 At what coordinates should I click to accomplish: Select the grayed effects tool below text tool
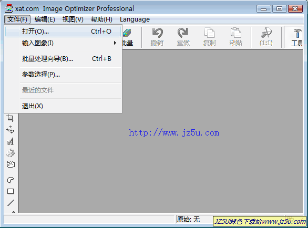click(11, 153)
